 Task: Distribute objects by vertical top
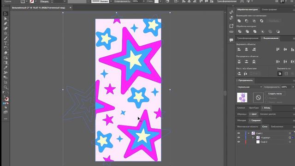click(239, 61)
